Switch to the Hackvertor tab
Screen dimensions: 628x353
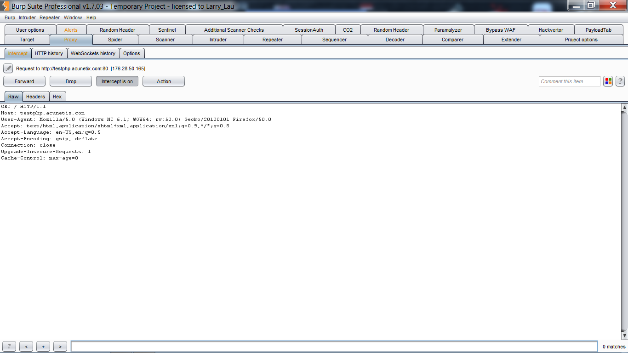pos(551,30)
